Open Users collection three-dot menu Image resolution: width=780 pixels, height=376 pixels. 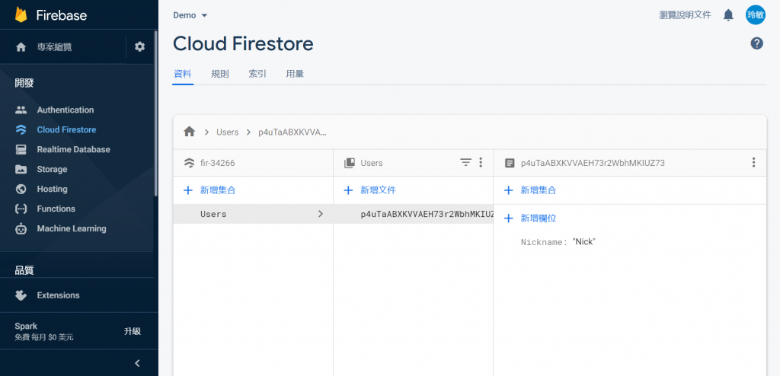(x=481, y=162)
